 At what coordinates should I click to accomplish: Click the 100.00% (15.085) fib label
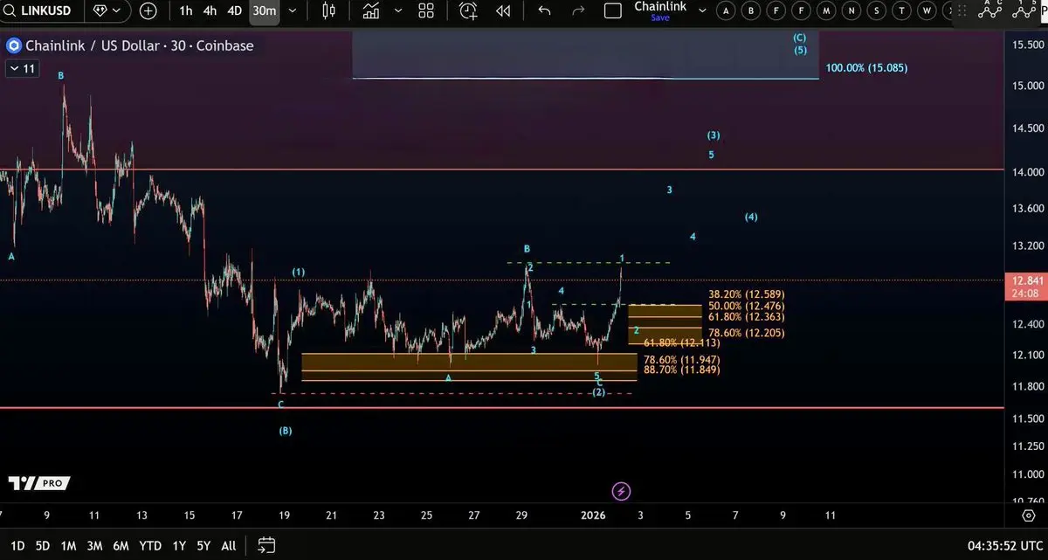pyautogui.click(x=866, y=67)
